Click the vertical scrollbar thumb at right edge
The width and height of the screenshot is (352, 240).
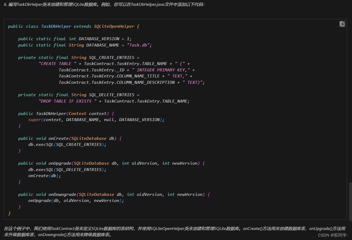pos(350,202)
